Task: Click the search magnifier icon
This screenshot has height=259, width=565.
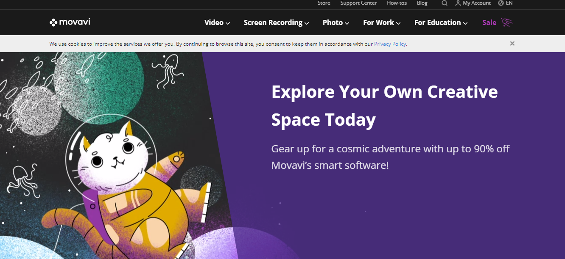Action: click(x=444, y=3)
